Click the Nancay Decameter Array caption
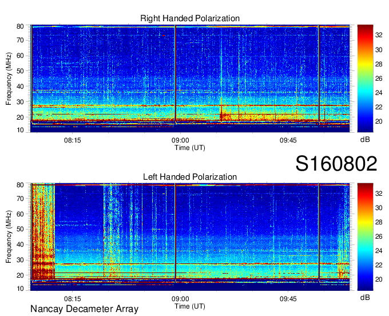This screenshot has width=389, height=316. pos(84,309)
